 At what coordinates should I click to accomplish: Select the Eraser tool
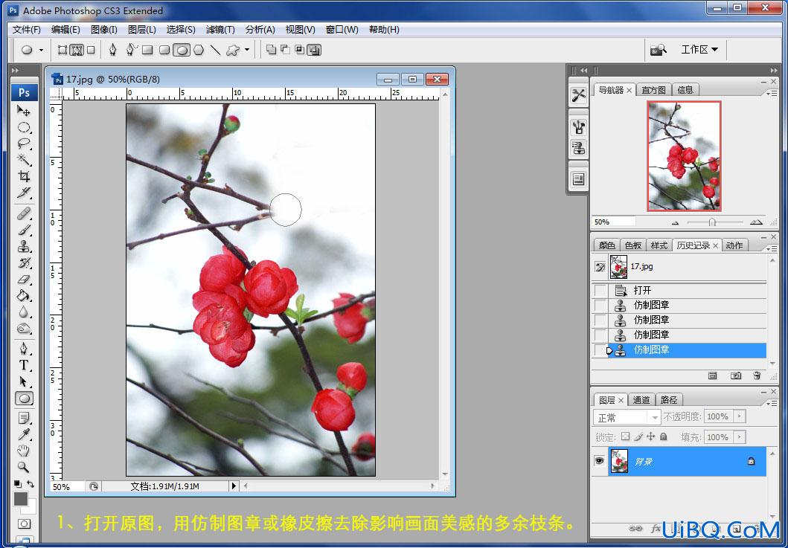pyautogui.click(x=24, y=280)
